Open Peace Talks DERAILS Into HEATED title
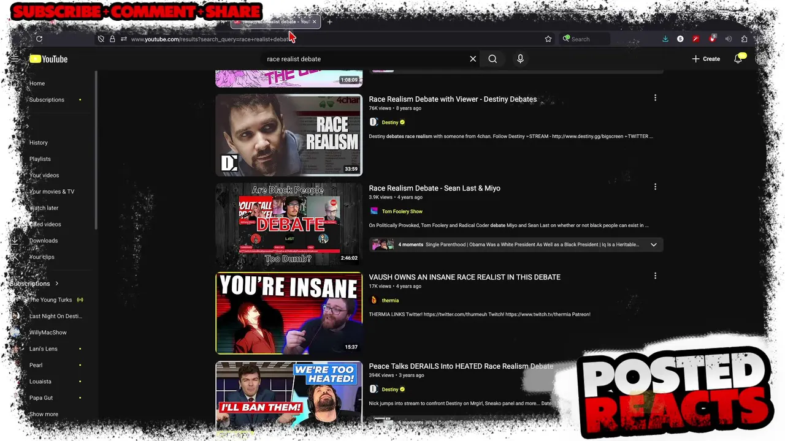The height and width of the screenshot is (441, 785). click(x=461, y=366)
